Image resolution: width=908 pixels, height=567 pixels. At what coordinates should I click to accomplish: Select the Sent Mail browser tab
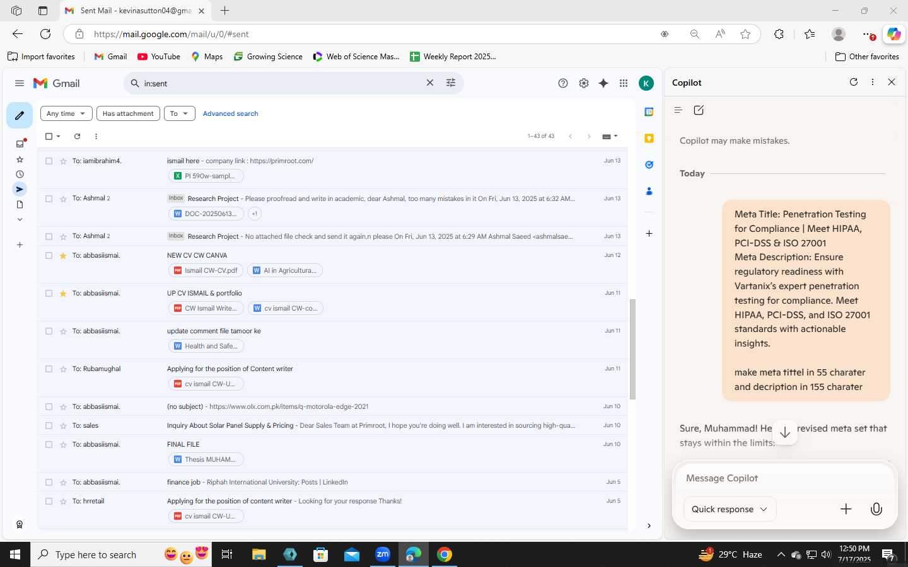click(136, 11)
